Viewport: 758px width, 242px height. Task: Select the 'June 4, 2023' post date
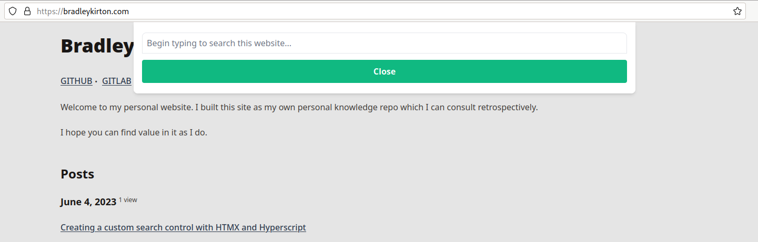(88, 202)
